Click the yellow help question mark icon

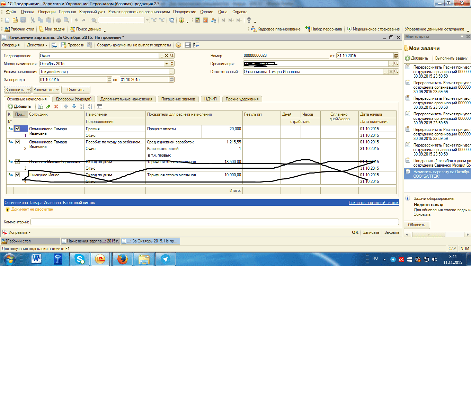(178, 45)
